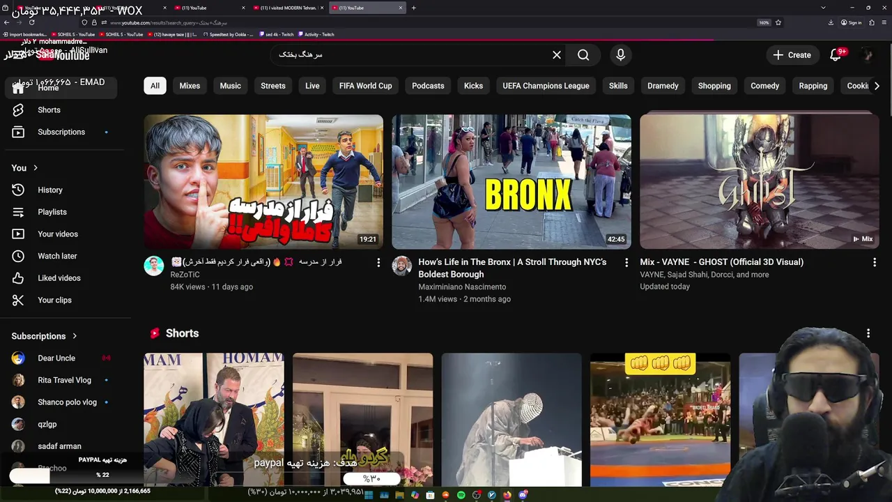Open Your videos
The image size is (892, 502).
click(x=59, y=234)
